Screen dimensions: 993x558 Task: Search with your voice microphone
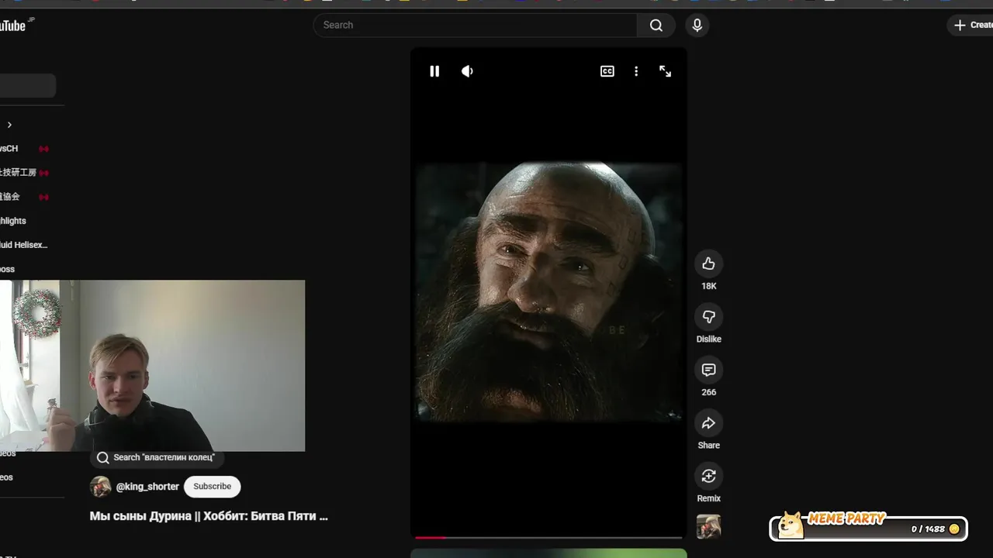(697, 25)
